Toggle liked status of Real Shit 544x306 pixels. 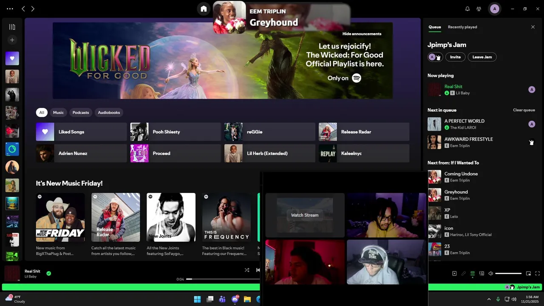[x=48, y=273]
